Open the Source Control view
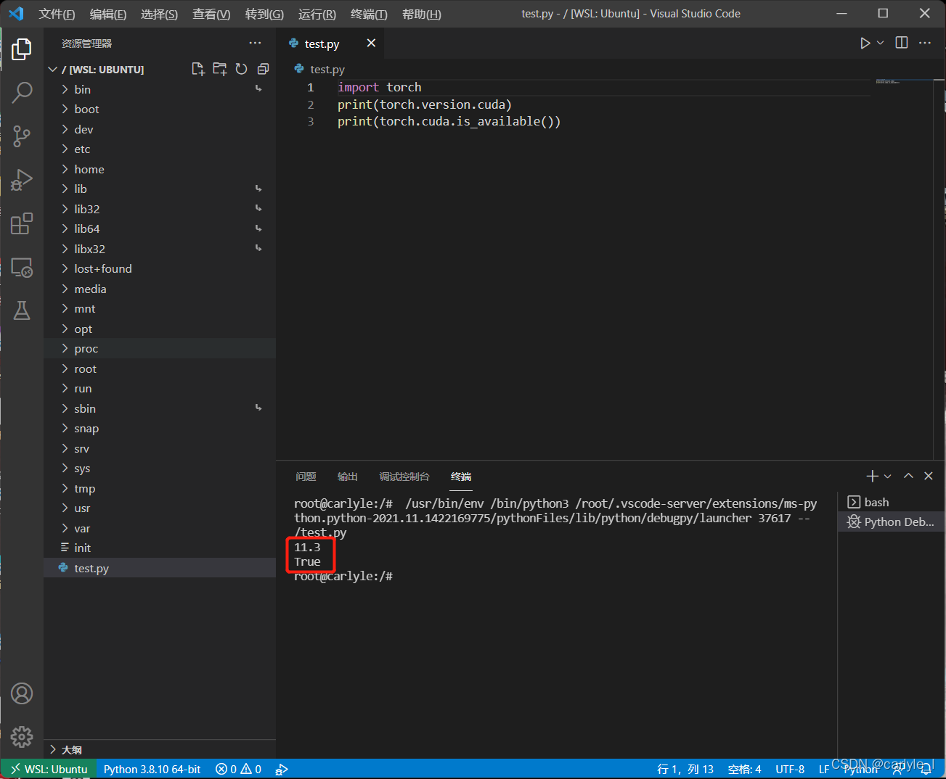The width and height of the screenshot is (946, 779). pos(22,136)
